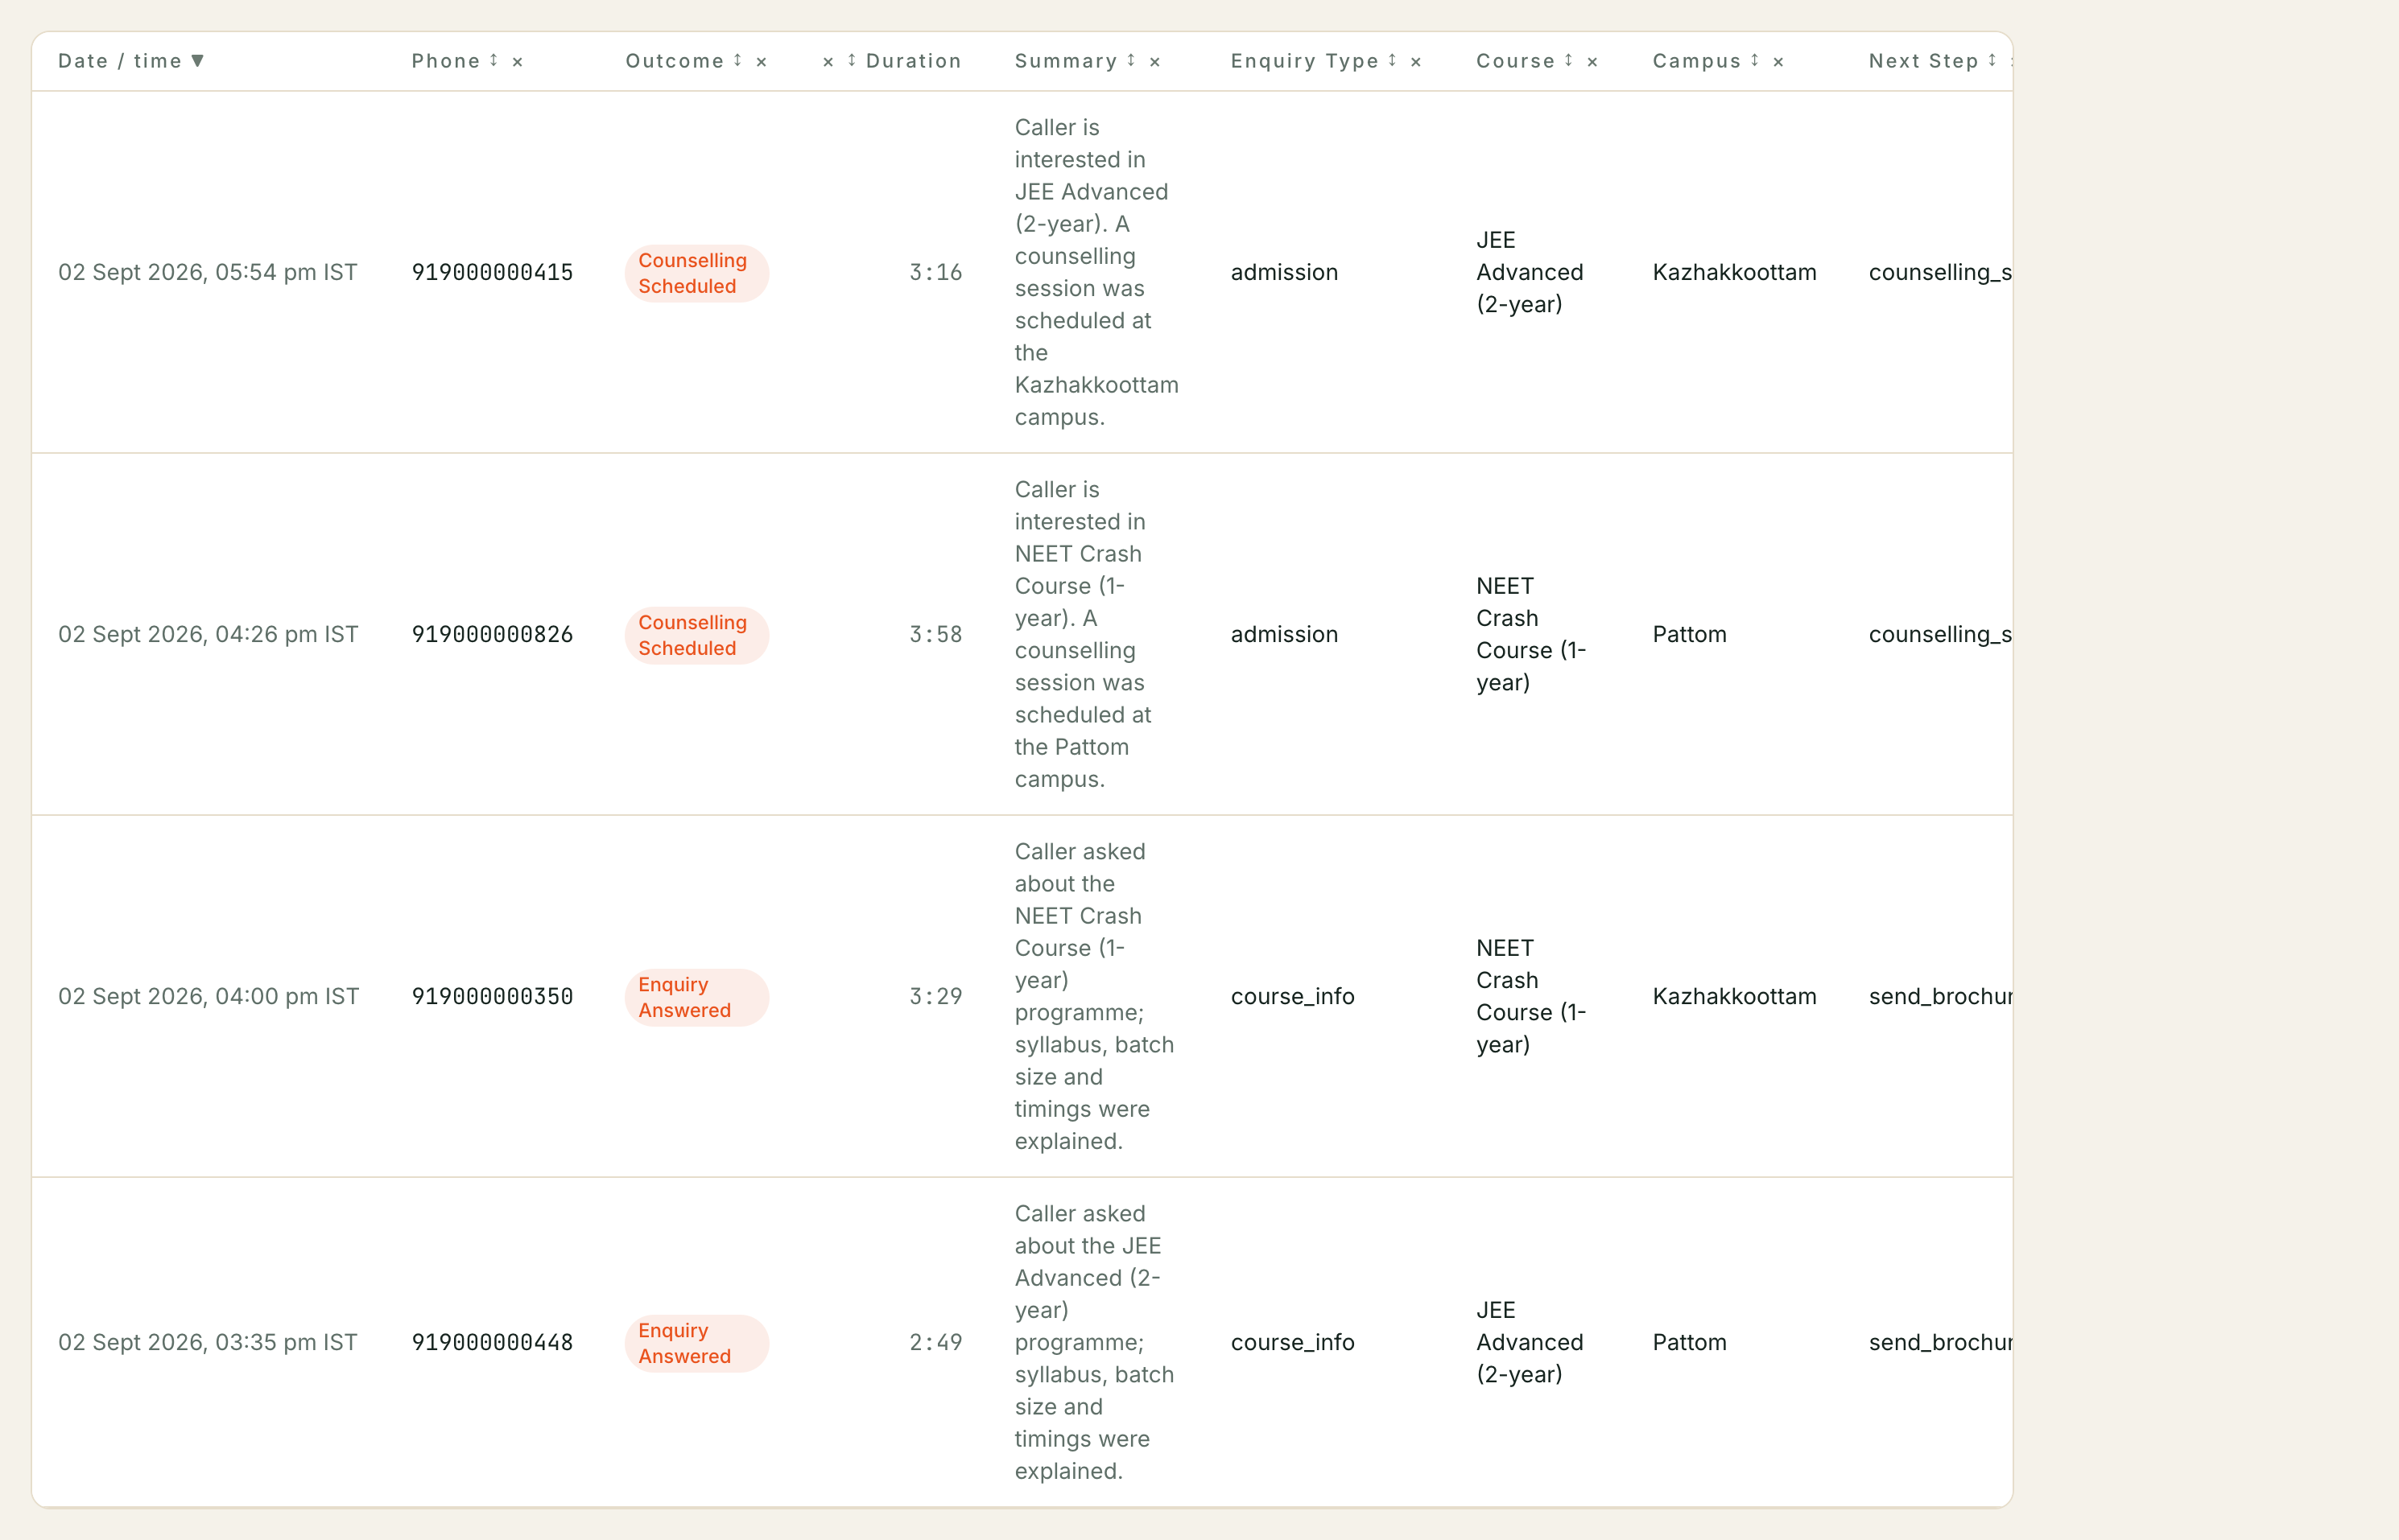Click Pattom campus in the 04:26 pm row
The height and width of the screenshot is (1540, 2399).
click(x=1690, y=634)
